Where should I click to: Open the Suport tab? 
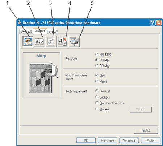(53, 31)
